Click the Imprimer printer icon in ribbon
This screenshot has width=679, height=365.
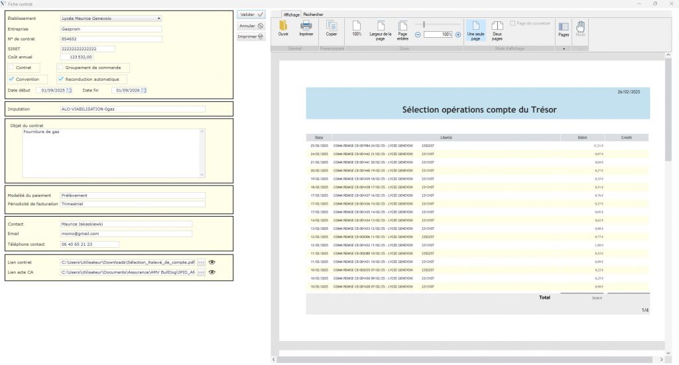pyautogui.click(x=306, y=26)
